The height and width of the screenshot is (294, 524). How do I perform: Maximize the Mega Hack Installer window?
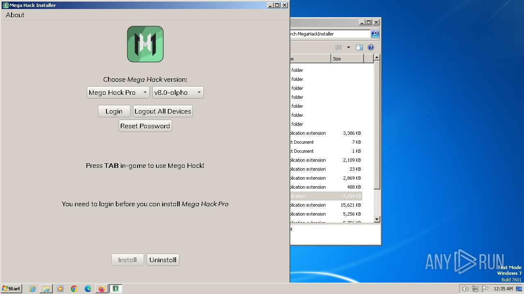click(x=277, y=5)
